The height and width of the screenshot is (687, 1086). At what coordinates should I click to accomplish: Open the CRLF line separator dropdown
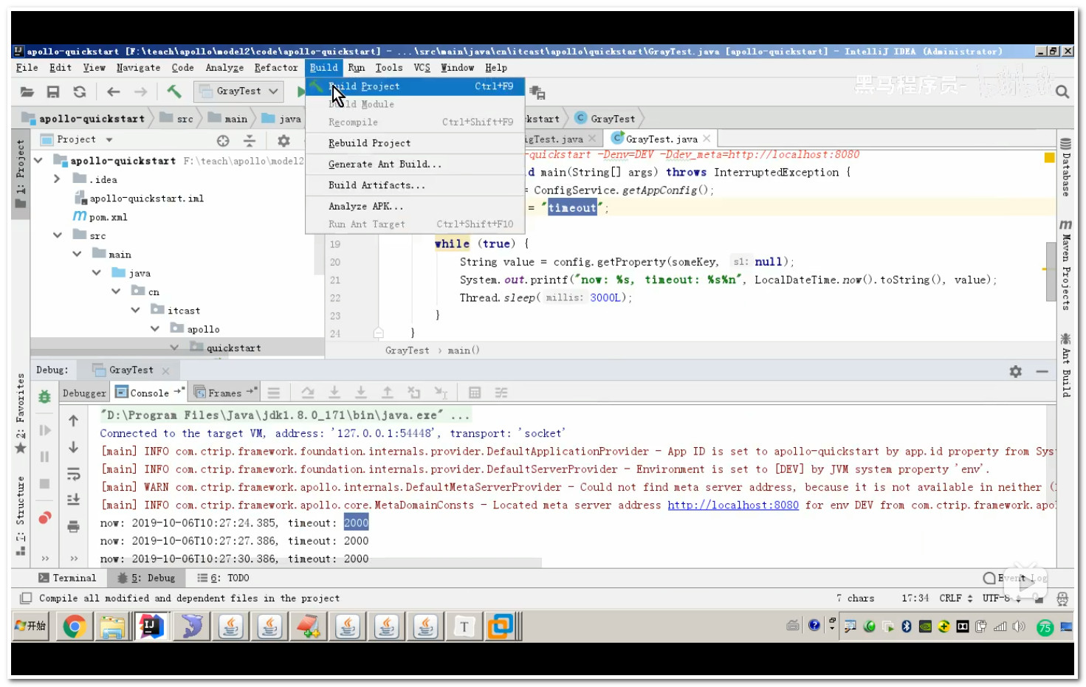click(956, 598)
